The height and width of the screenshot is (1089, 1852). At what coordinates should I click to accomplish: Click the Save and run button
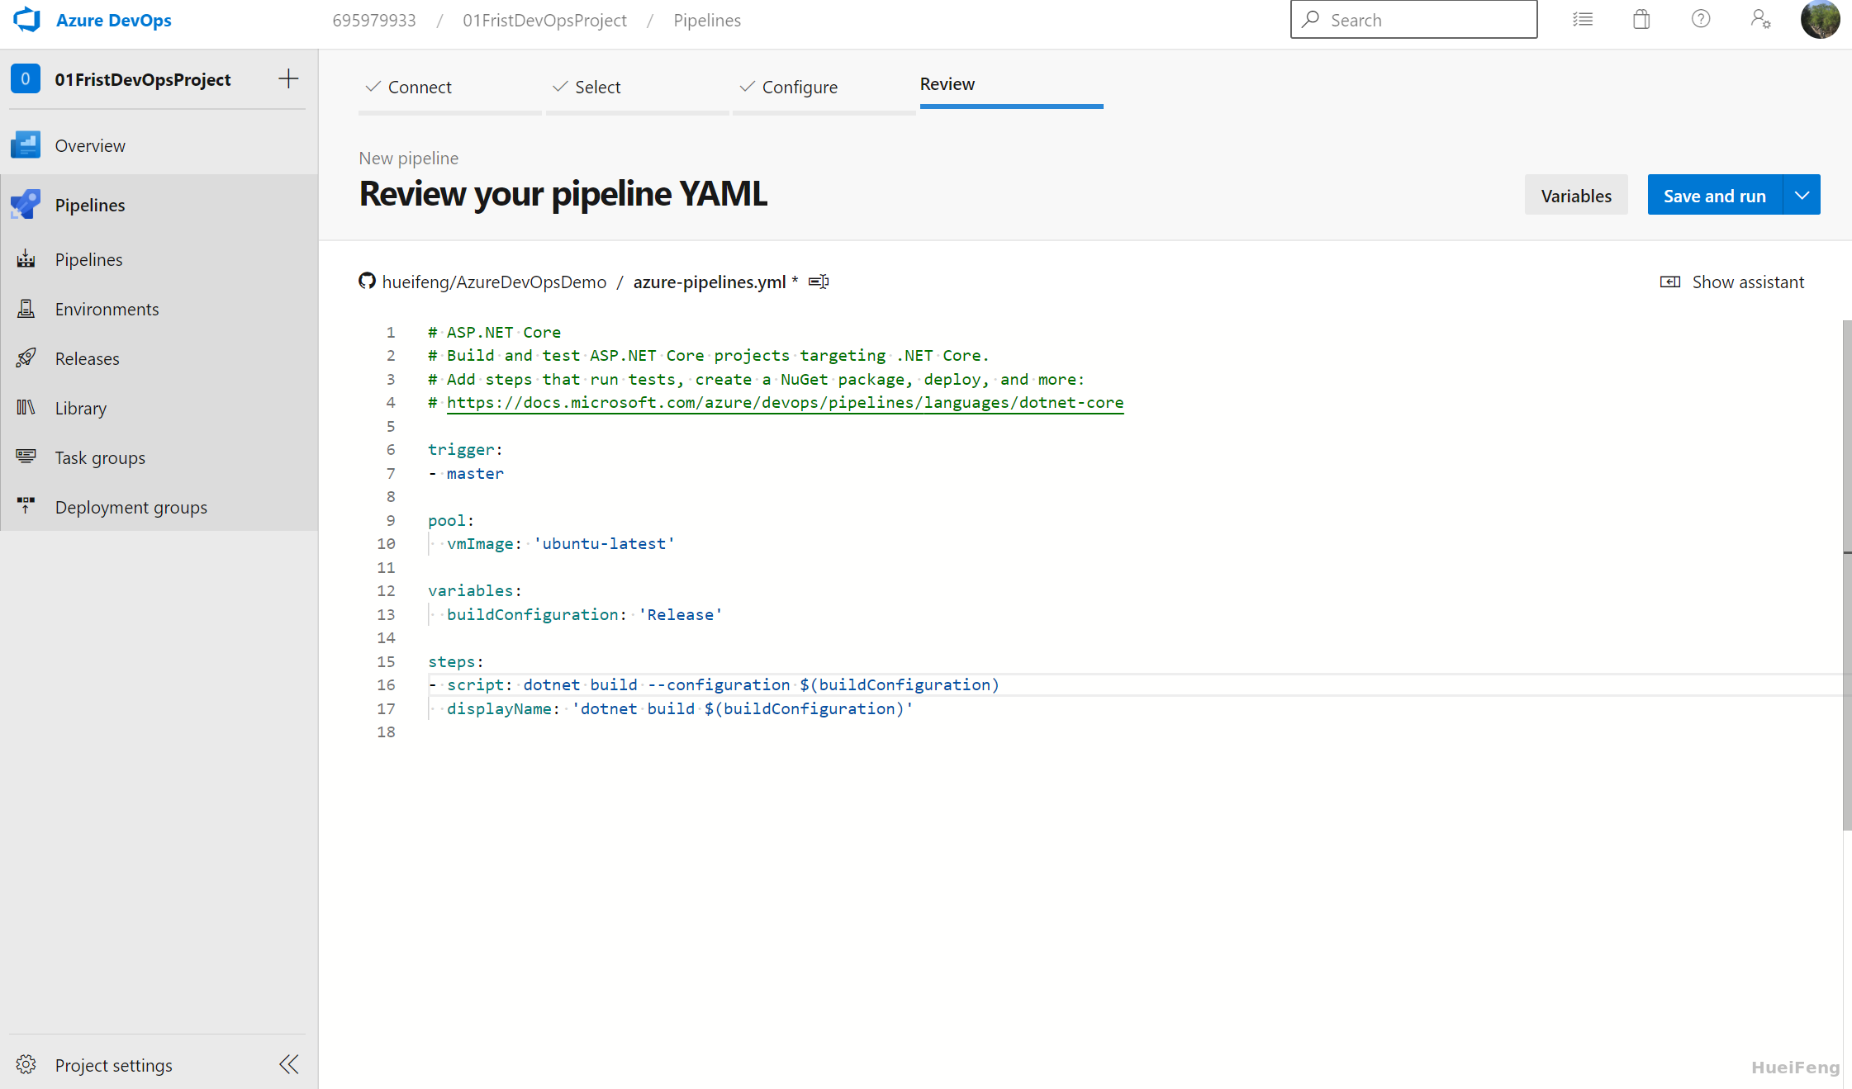[x=1715, y=195]
